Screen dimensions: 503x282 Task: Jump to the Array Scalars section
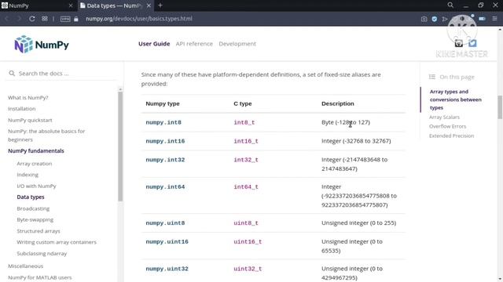coord(444,117)
